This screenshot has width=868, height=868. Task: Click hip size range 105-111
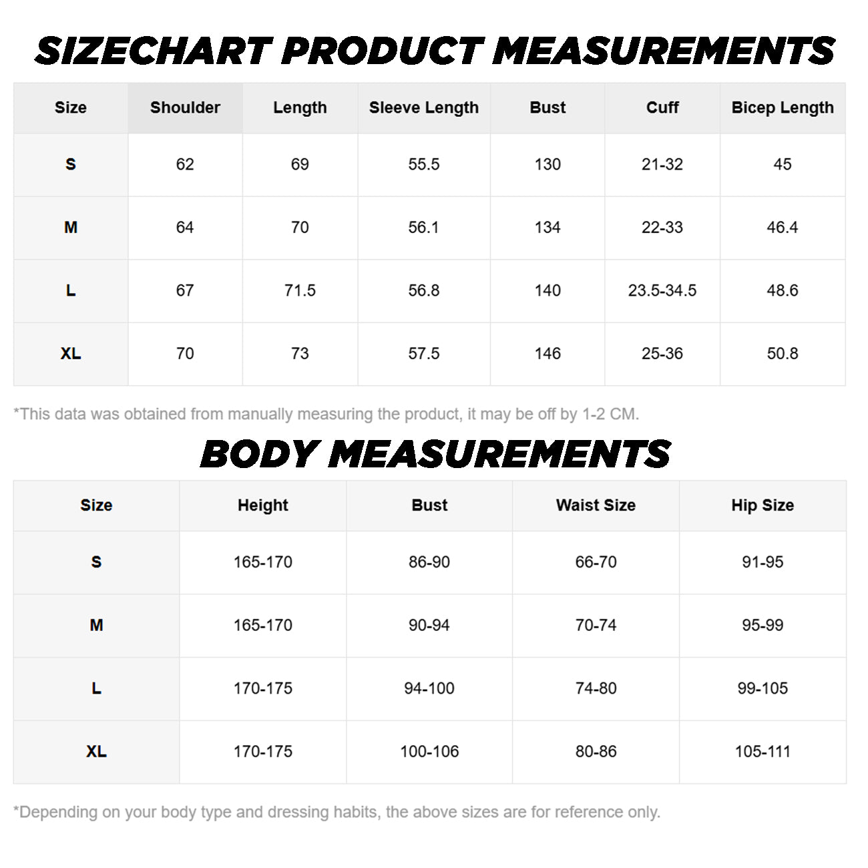tap(763, 751)
